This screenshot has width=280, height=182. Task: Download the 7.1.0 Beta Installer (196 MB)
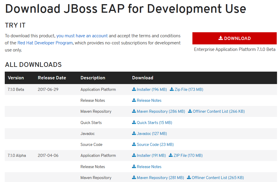149,89
